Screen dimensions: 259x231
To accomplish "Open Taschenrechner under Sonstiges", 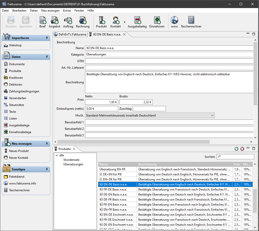I will click(x=17, y=190).
